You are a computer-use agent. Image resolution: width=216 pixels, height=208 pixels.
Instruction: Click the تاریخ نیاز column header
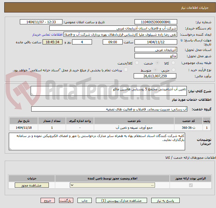tap(24, 121)
